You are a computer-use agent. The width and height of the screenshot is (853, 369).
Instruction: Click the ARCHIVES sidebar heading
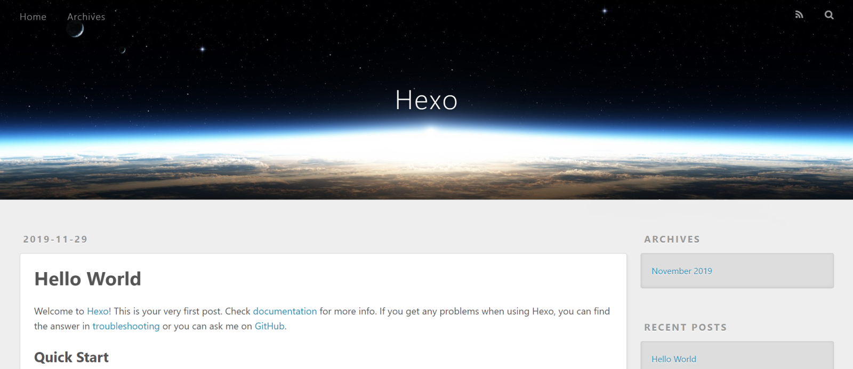point(672,239)
